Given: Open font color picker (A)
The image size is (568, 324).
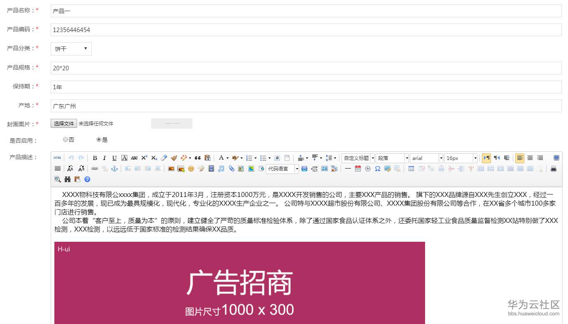Looking at the screenshot, I should (x=221, y=158).
